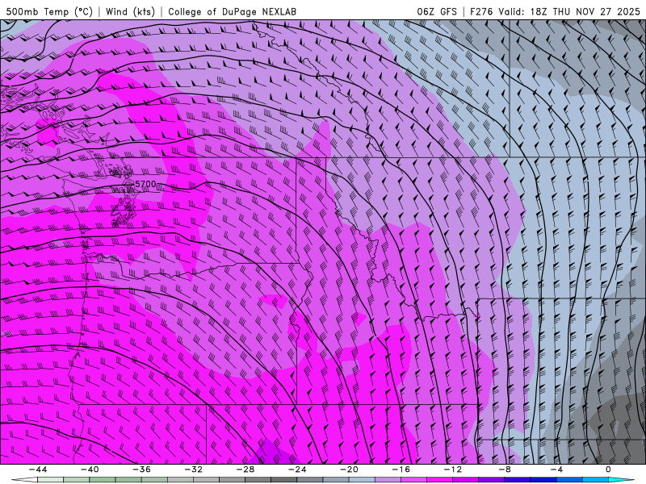Click the 0 colorbar tick label

click(608, 469)
